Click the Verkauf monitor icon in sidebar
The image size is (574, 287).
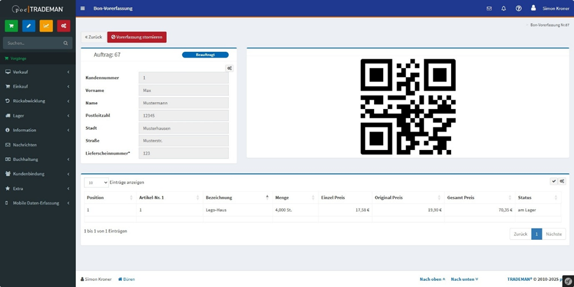click(8, 72)
